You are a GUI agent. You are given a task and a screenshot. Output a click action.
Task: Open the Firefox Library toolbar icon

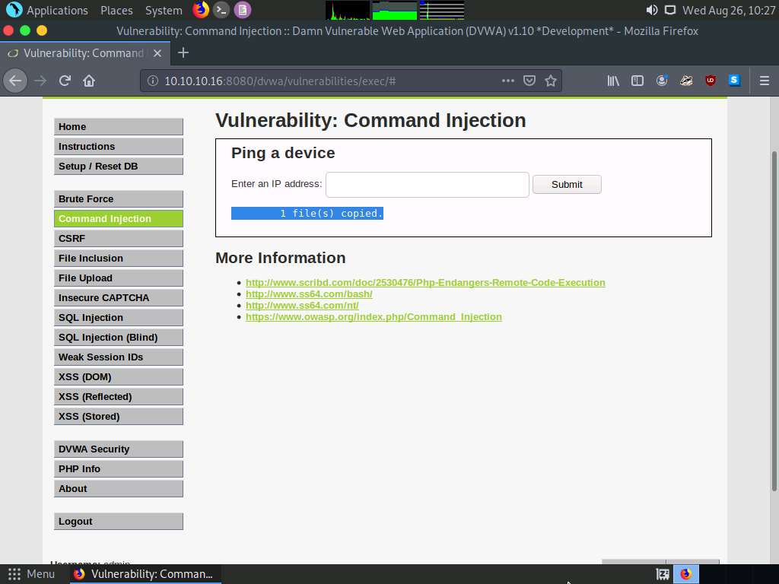(613, 80)
